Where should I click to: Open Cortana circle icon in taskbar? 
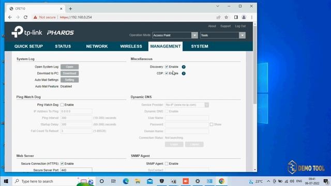[101, 181]
